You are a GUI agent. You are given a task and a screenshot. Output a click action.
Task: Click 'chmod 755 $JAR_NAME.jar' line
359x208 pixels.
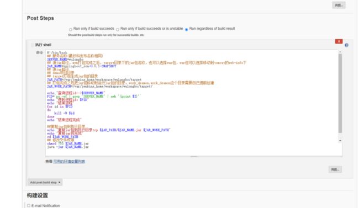point(68,143)
